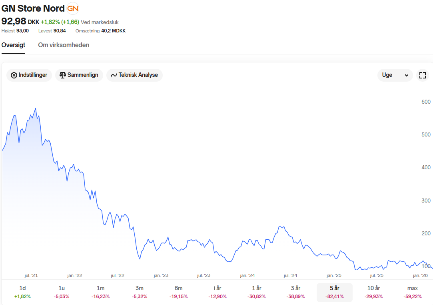Click the jul. '23 axis label
This screenshot has height=305, width=433.
(204, 275)
